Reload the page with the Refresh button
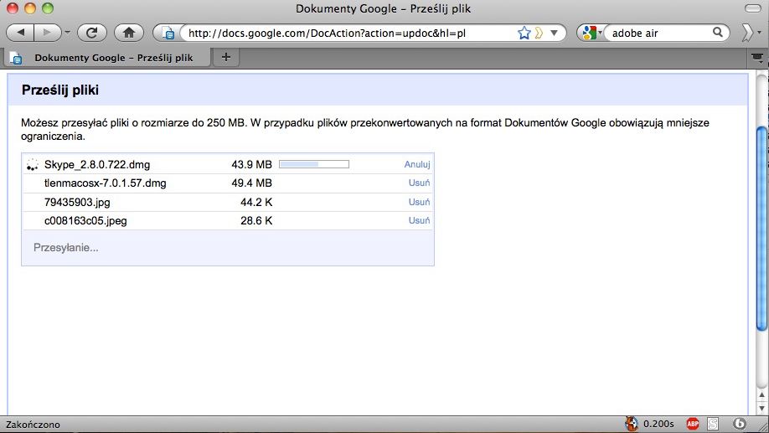This screenshot has height=433, width=769. 91,33
